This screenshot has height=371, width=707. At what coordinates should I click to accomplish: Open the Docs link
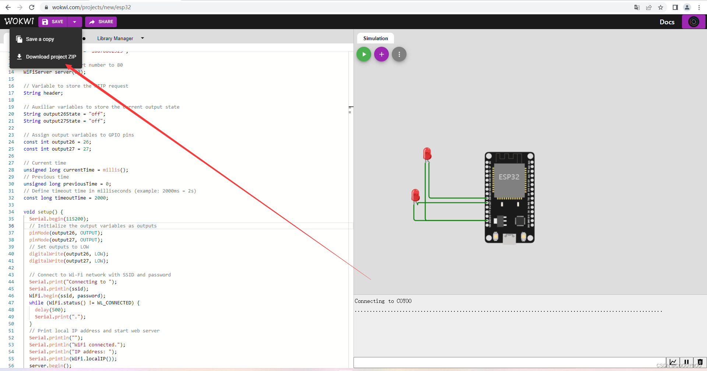tap(667, 22)
